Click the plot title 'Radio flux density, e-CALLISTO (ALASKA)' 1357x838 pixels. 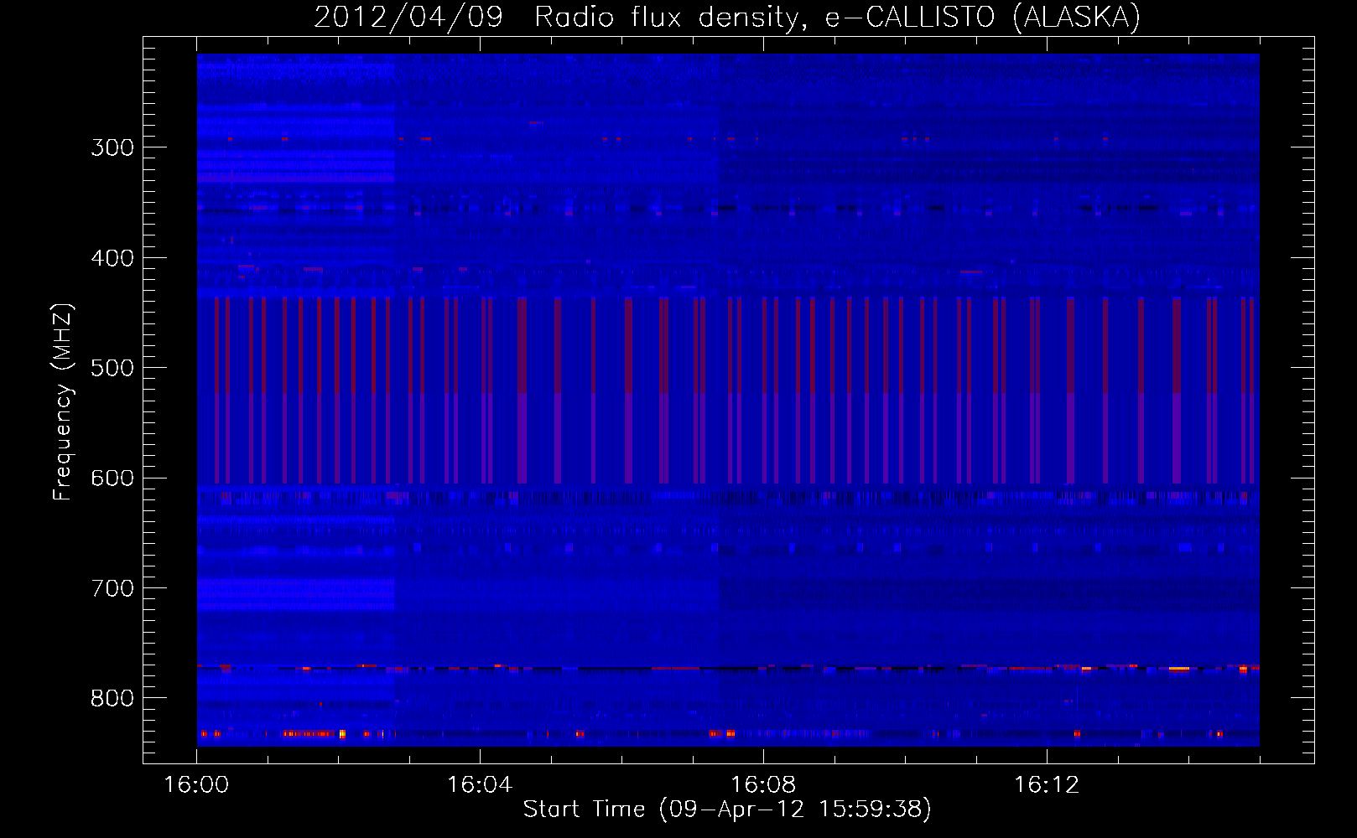coord(837,18)
